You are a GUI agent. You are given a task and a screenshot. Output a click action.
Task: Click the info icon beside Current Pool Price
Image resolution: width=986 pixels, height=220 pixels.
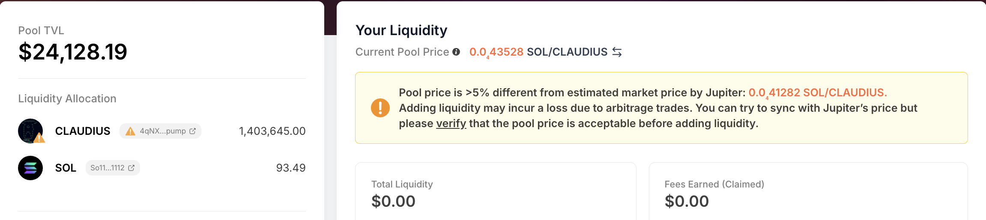(x=456, y=52)
